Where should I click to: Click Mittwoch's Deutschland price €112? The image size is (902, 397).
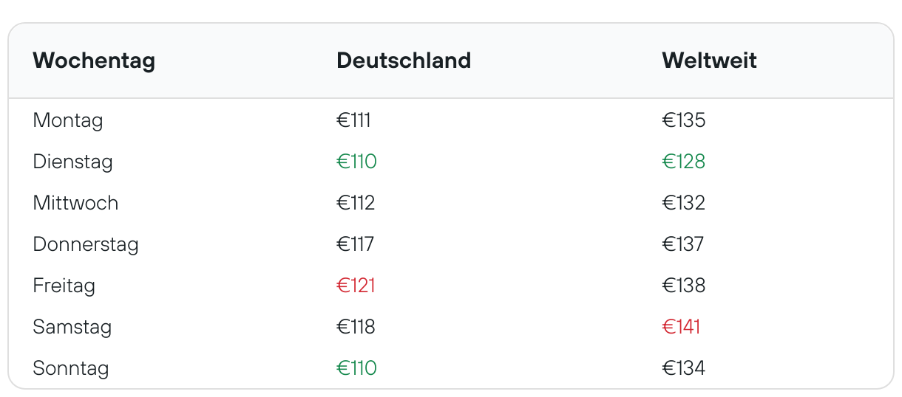356,203
